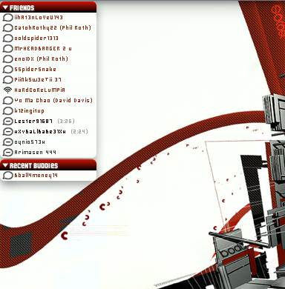
Task: Click the away bubble icon beside Lester91687
Action: (x=7, y=122)
